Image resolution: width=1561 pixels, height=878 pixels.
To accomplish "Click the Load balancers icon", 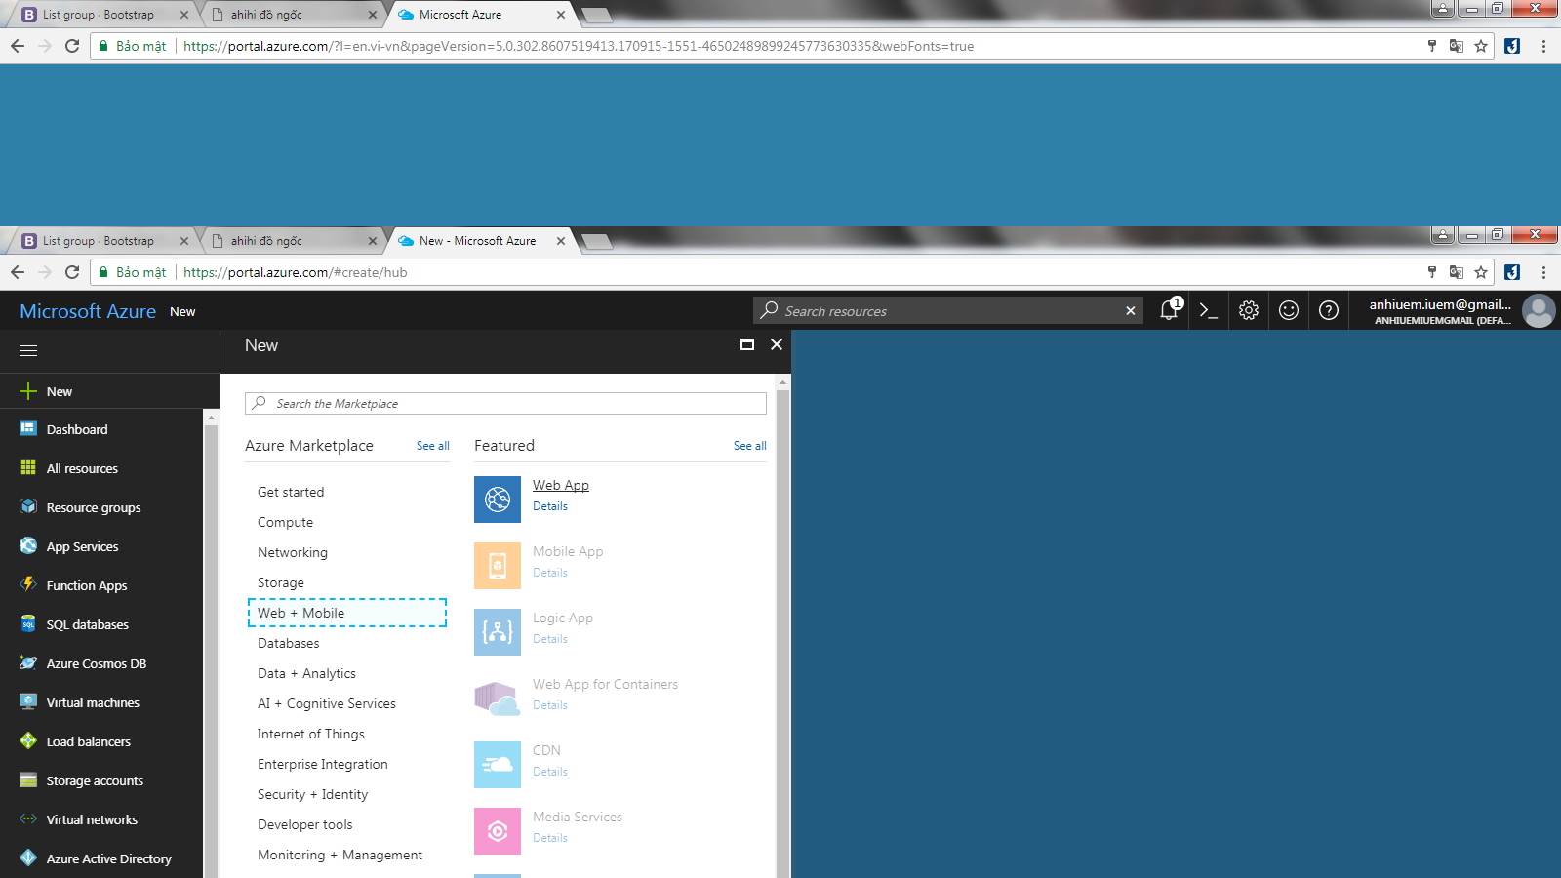I will click(28, 740).
